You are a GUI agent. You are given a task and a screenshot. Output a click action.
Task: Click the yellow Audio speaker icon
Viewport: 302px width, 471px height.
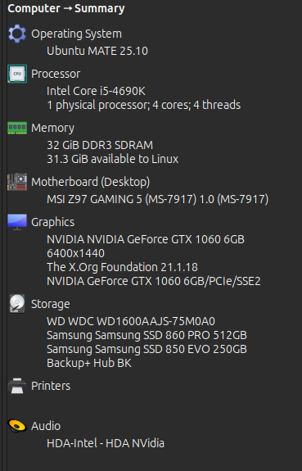17,426
